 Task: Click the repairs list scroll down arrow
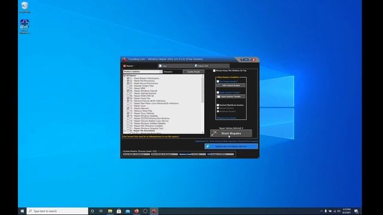pos(202,133)
